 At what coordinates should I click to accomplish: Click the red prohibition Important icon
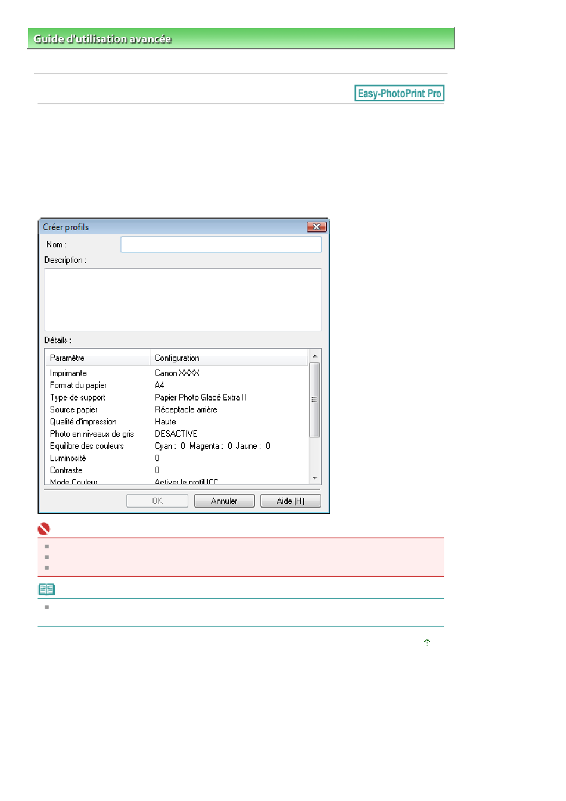(43, 529)
